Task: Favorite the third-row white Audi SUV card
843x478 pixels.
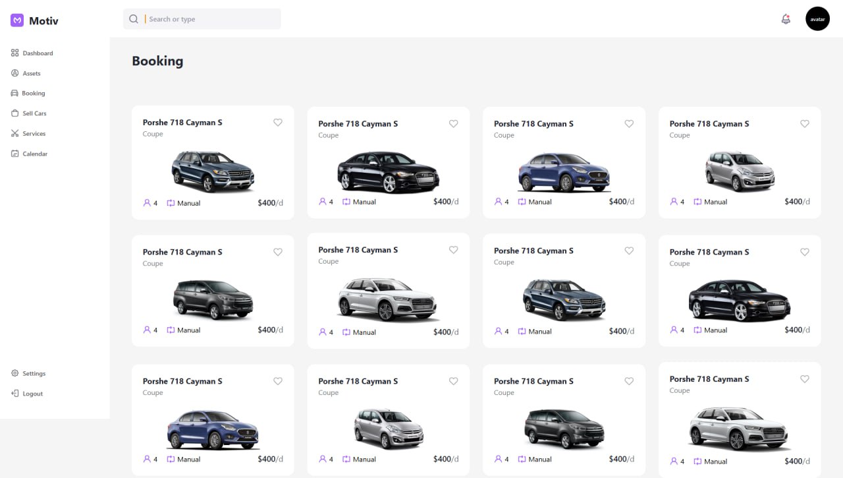Action: point(805,379)
